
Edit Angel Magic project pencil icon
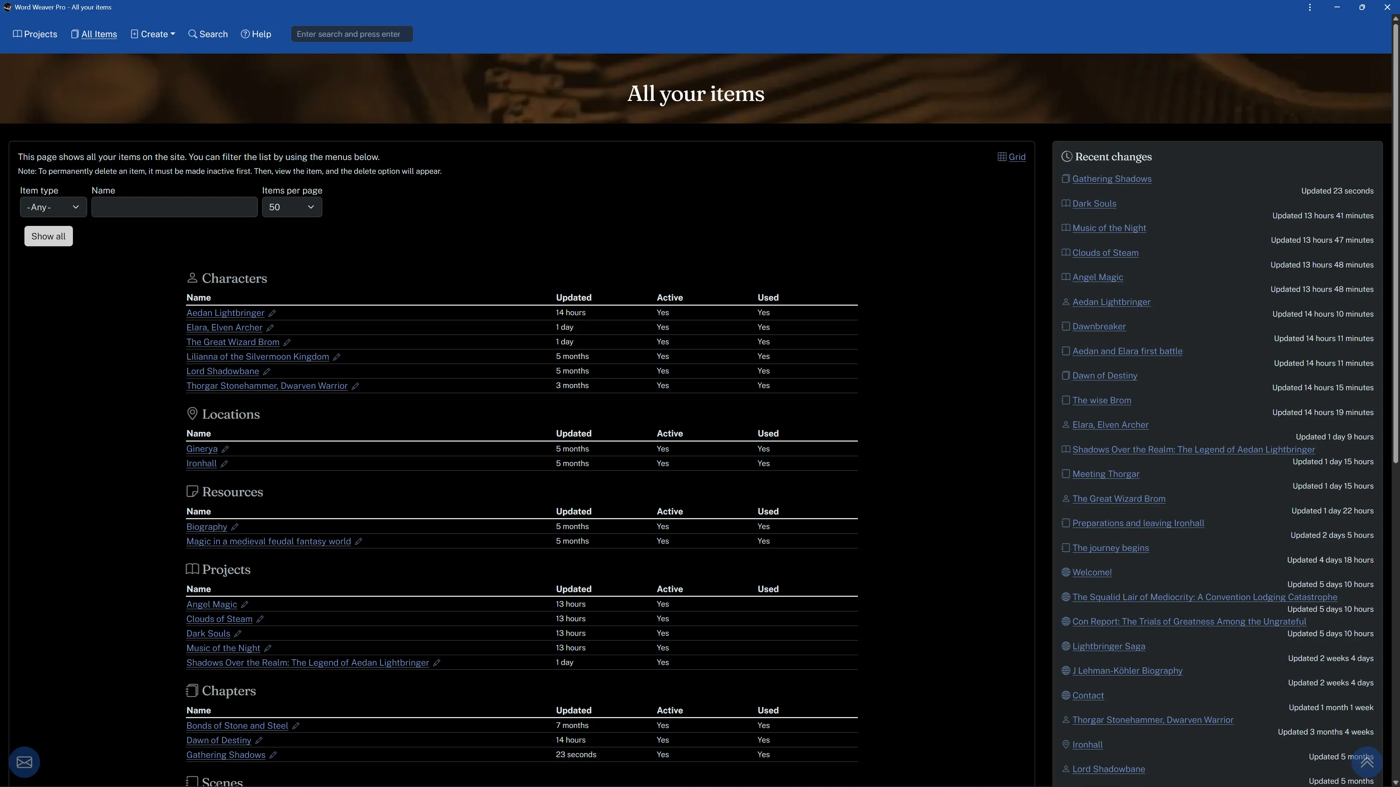pyautogui.click(x=245, y=604)
